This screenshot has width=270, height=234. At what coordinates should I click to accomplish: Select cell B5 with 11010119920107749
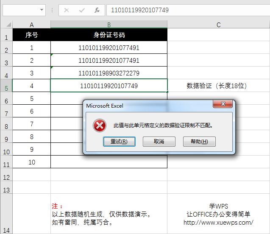pyautogui.click(x=109, y=86)
